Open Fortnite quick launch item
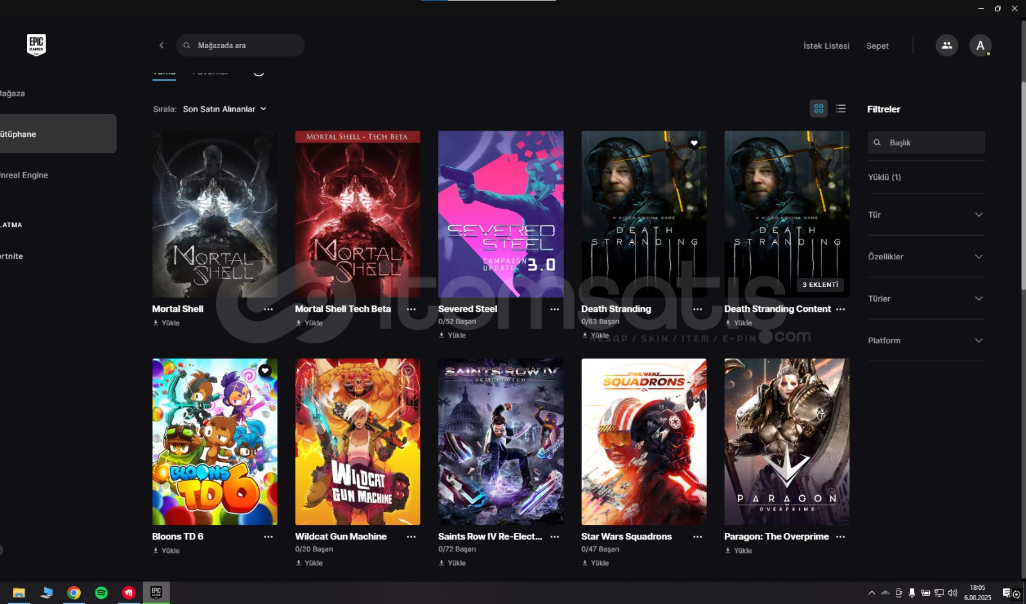 click(12, 256)
